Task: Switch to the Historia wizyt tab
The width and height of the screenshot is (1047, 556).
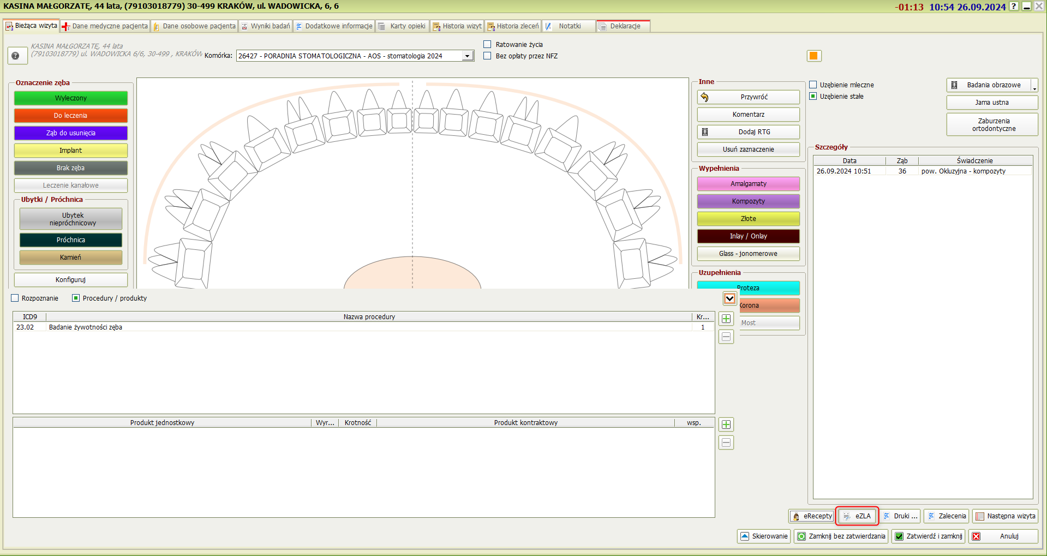Action: pyautogui.click(x=457, y=26)
